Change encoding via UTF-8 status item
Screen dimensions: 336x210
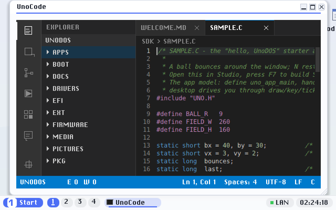(x=276, y=182)
